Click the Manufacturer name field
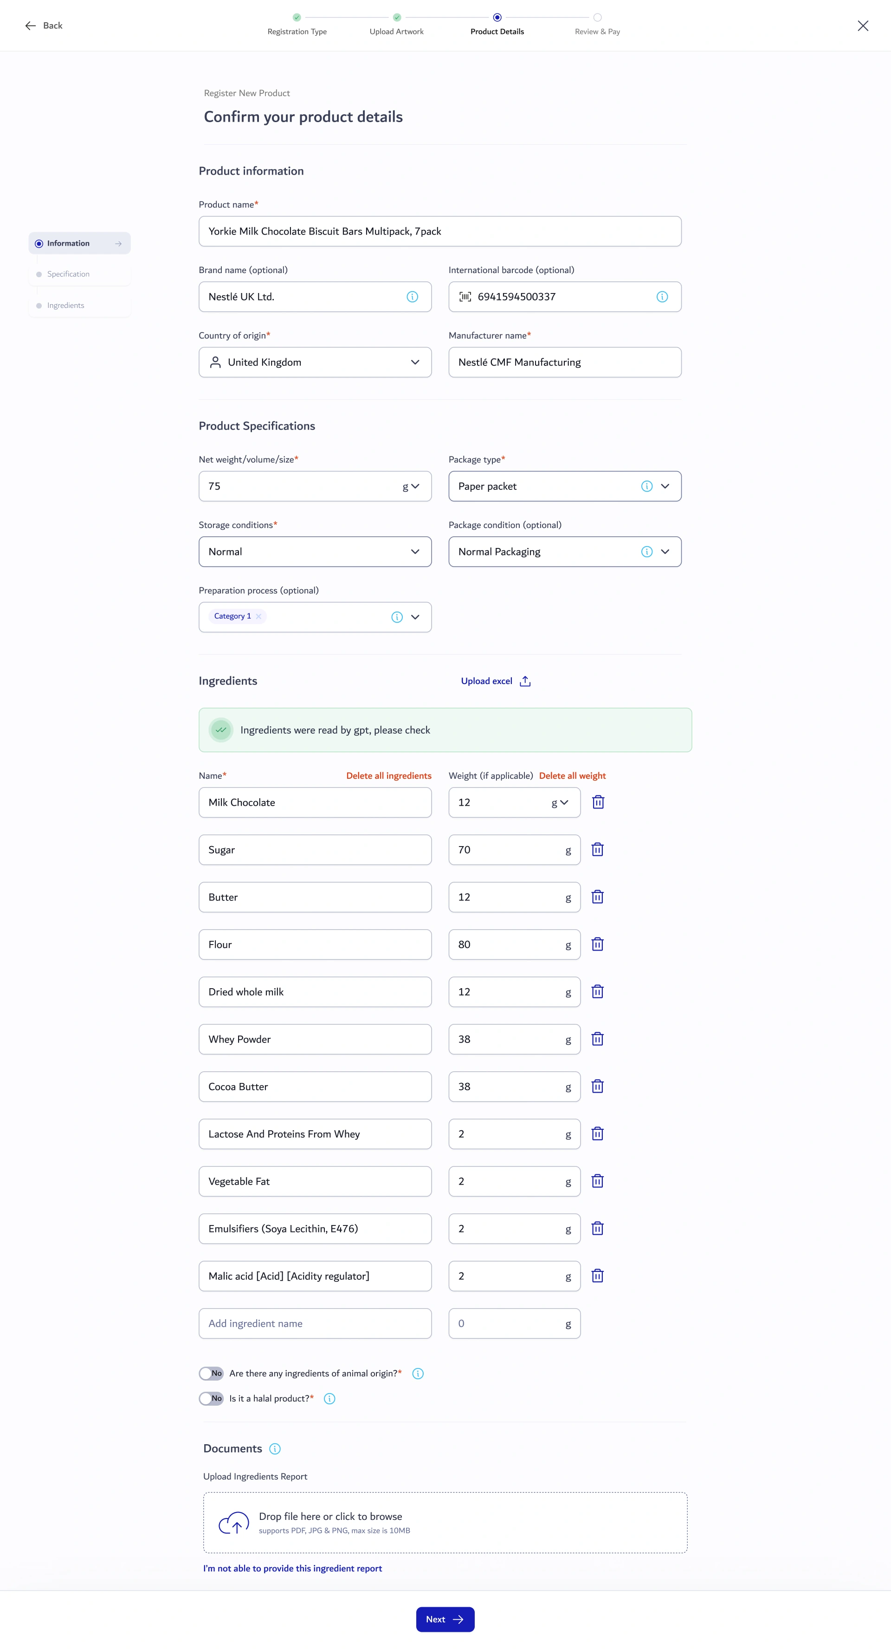 565,362
